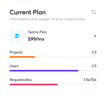Click the blue Teams users icon
The image size is (106, 96).
pyautogui.click(x=17, y=36)
